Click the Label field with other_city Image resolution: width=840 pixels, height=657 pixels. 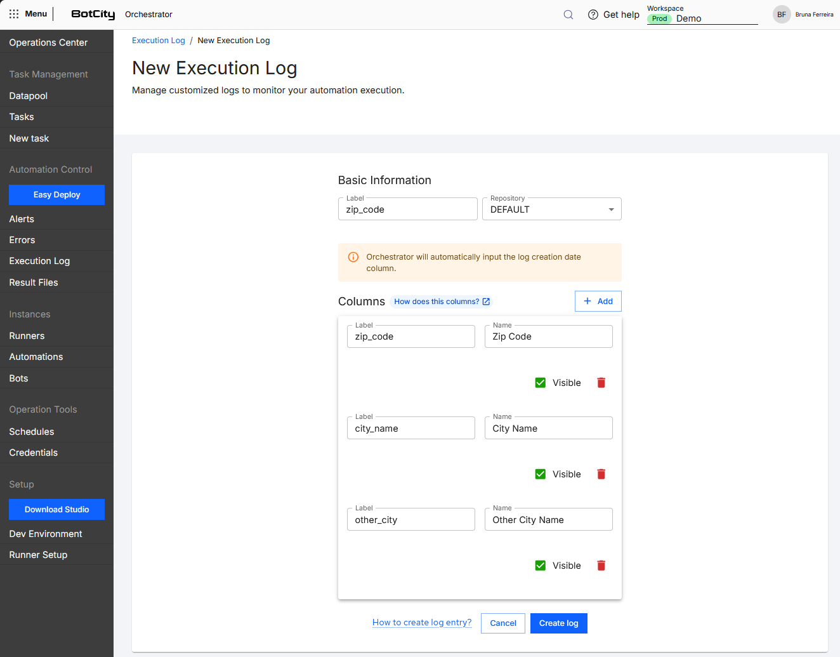pos(411,519)
